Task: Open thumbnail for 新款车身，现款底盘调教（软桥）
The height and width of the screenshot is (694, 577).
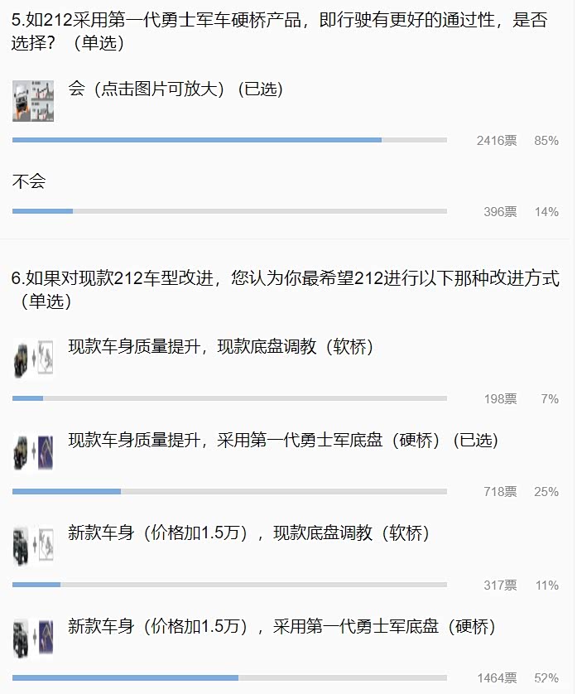Action: pos(33,545)
